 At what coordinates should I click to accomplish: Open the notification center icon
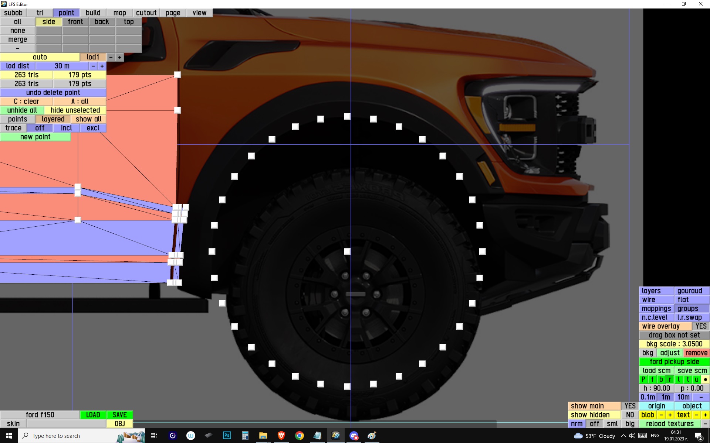coord(698,436)
